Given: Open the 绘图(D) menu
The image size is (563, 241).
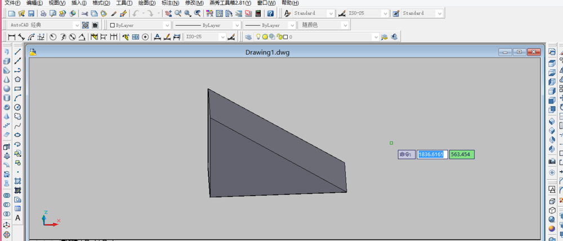Looking at the screenshot, I should tap(147, 3).
